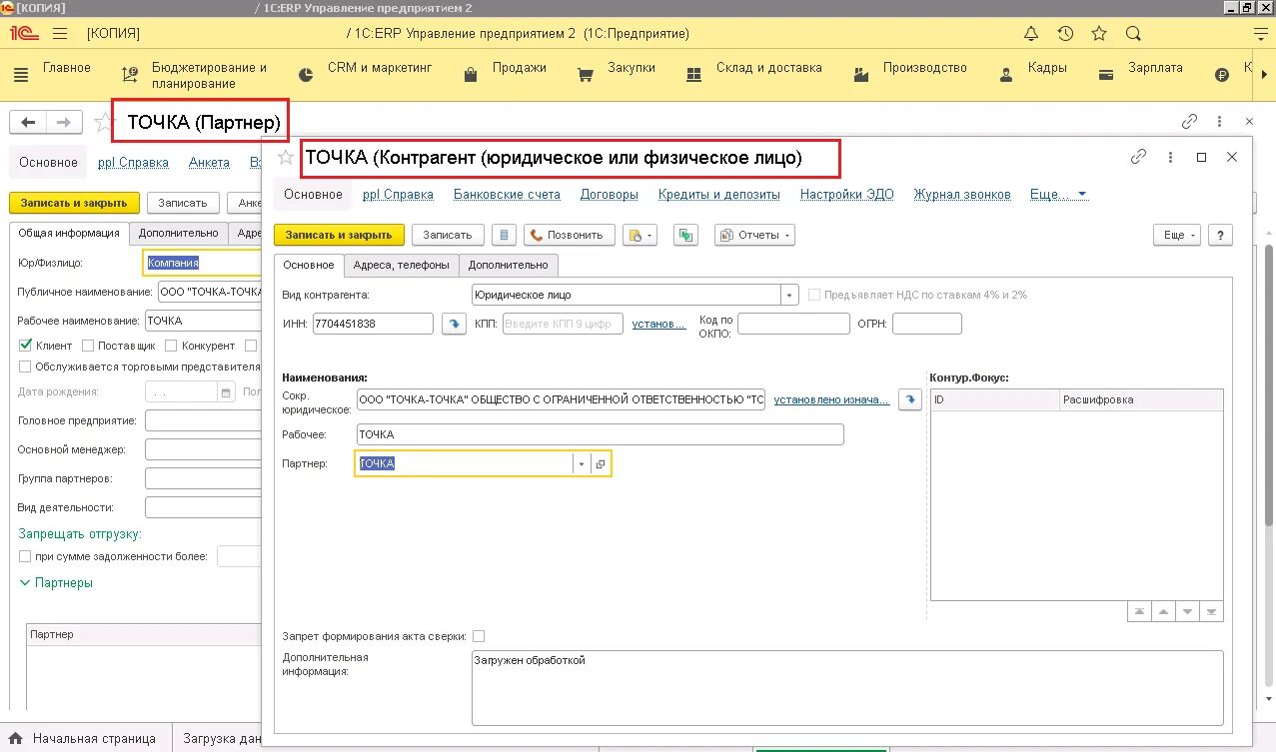Open the hamburger sections menu
The height and width of the screenshot is (752, 1276).
click(59, 33)
